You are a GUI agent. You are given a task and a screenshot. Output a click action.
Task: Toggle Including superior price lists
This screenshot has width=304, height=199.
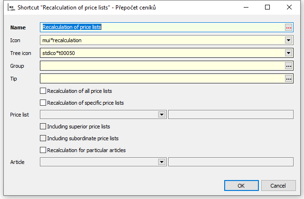43,127
